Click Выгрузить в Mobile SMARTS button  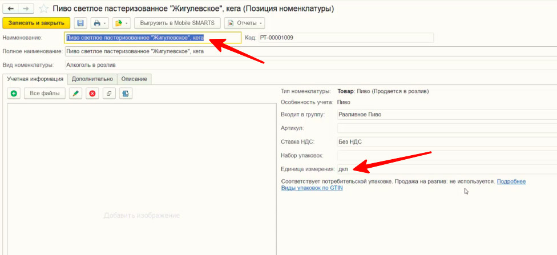(177, 23)
